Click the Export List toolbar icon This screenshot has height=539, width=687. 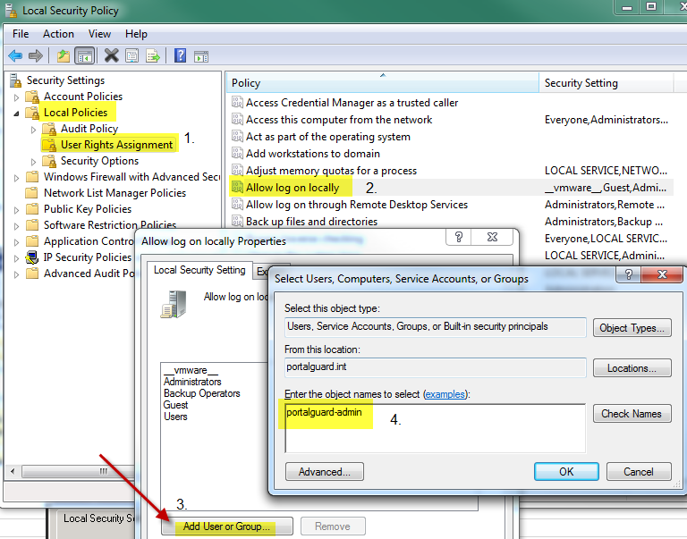(153, 56)
